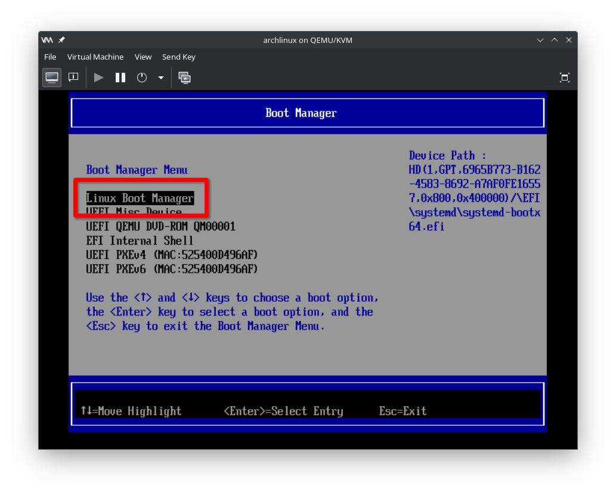This screenshot has height=495, width=616.
Task: Open the graphical console view icon
Action: point(51,78)
